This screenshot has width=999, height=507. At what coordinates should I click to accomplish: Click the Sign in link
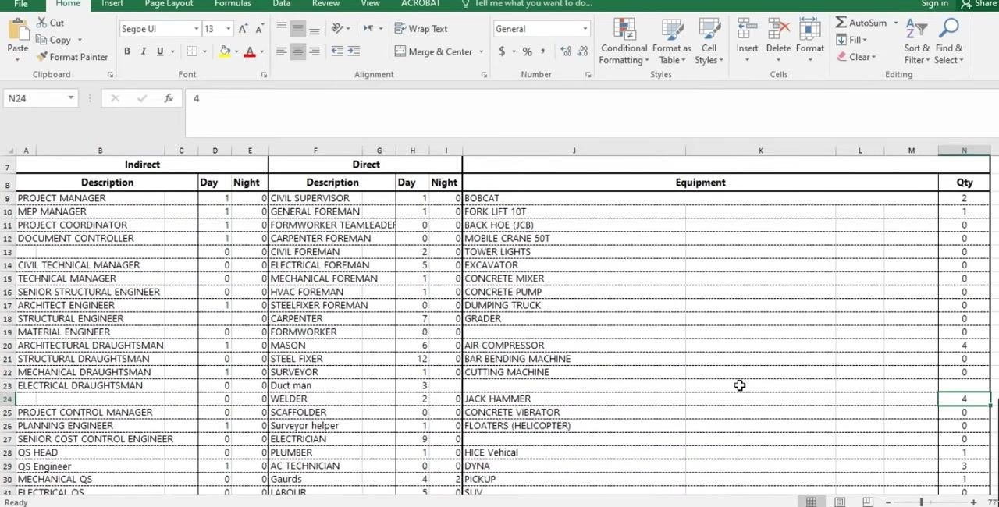coord(934,4)
